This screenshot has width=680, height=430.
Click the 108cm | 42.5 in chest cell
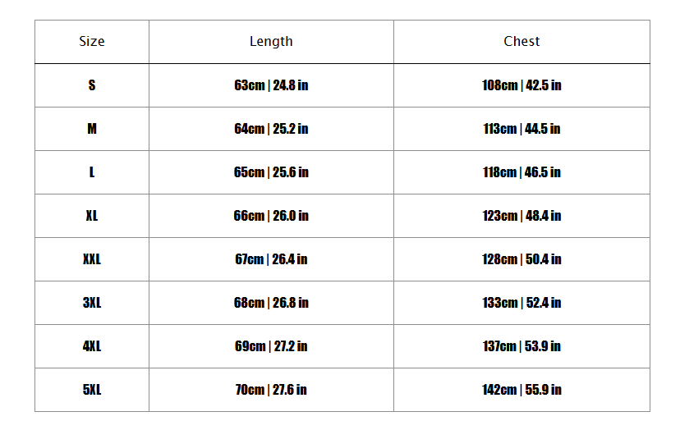521,85
